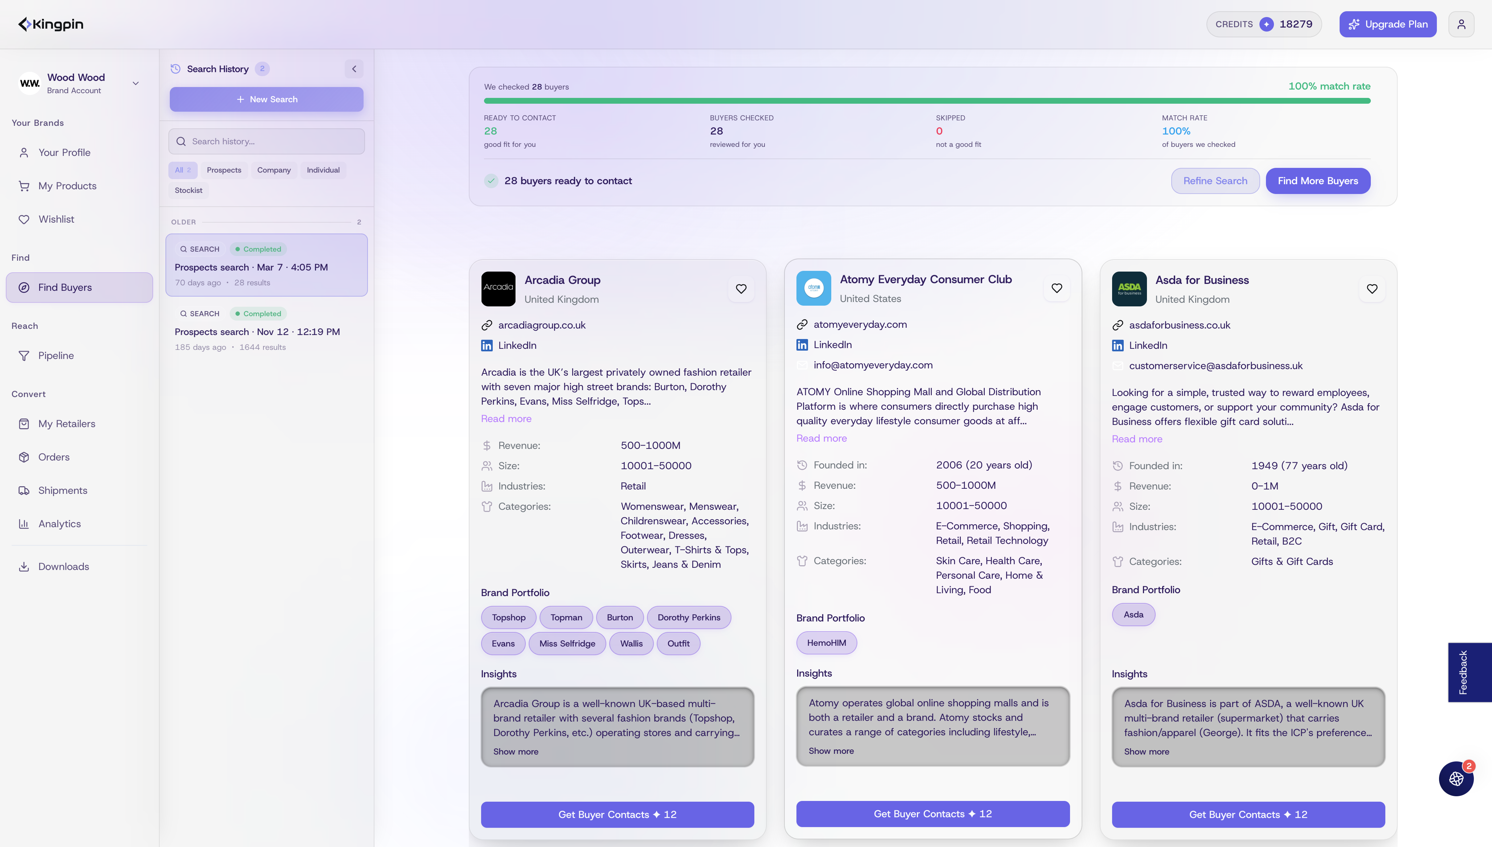Add Arcadia Group to wishlist with heart
Viewport: 1492px width, 847px height.
tap(741, 289)
